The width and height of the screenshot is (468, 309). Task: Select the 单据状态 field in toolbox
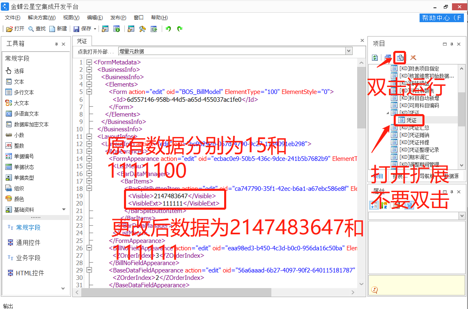coord(20,167)
